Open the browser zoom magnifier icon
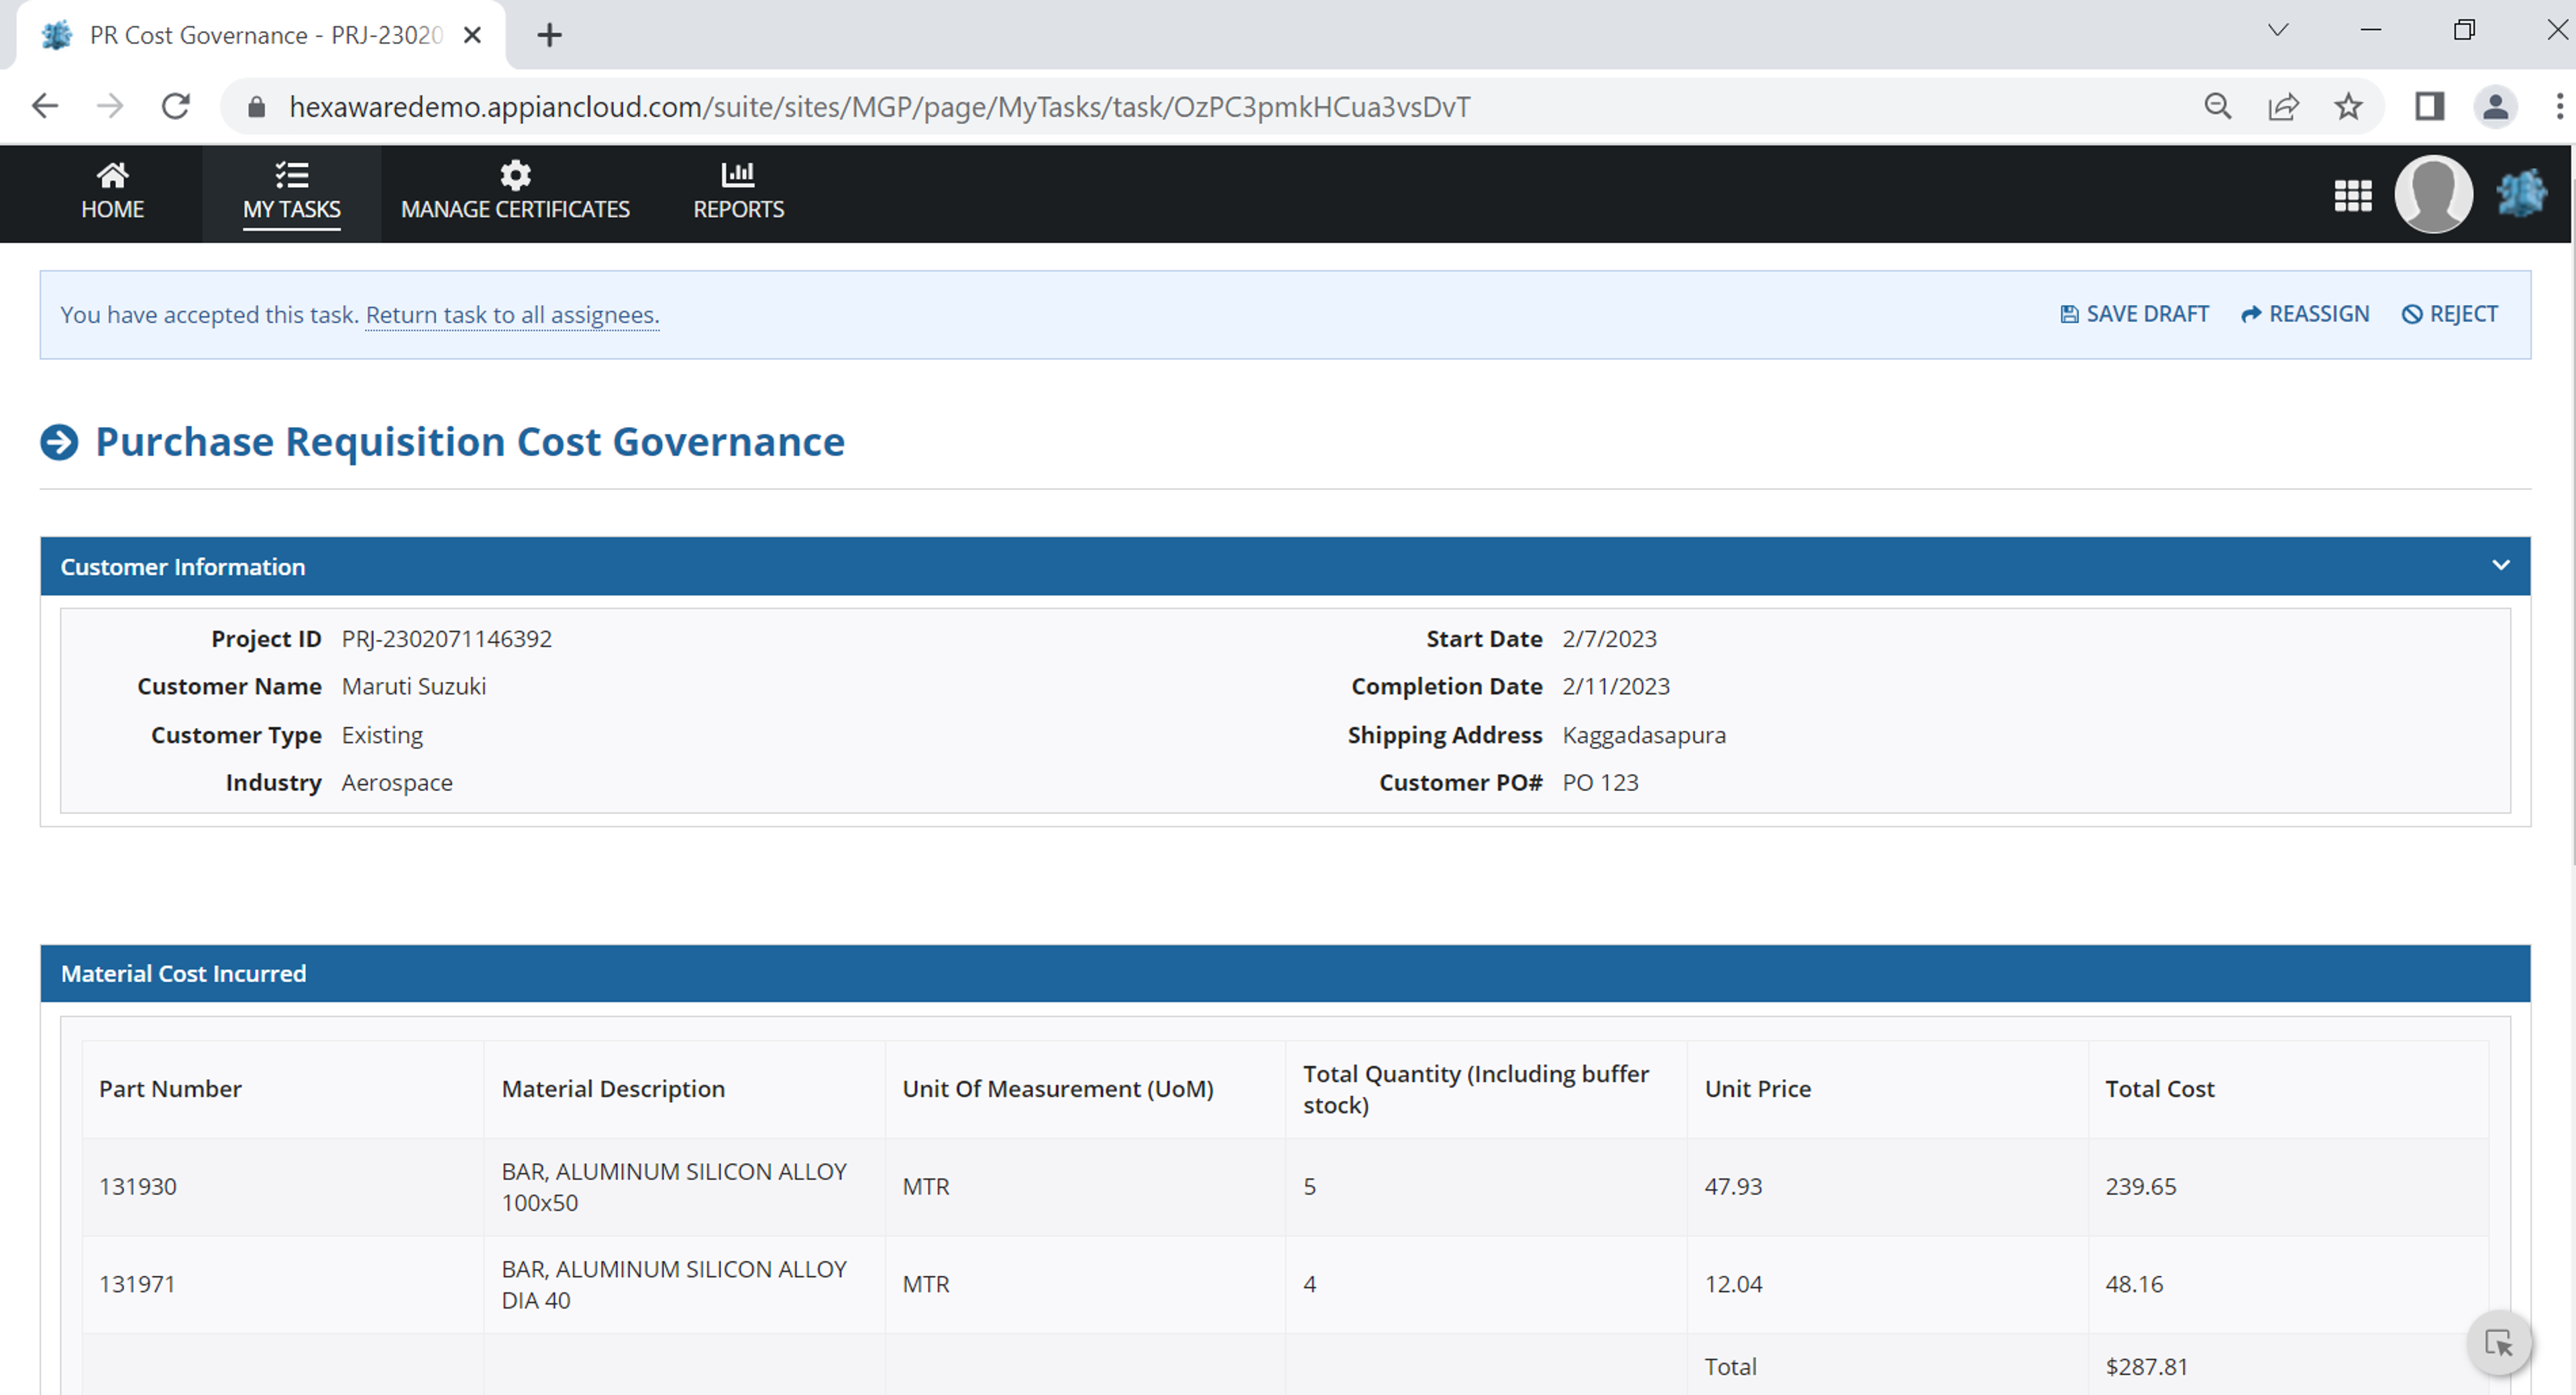Screen dimensions: 2576x1395 [2217, 106]
